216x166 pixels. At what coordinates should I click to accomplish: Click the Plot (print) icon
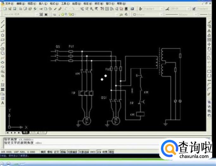tap(21, 9)
